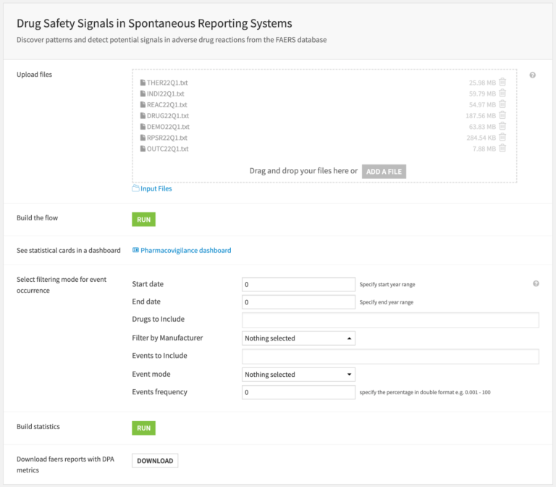Click the Drugs to Include field

click(x=390, y=320)
